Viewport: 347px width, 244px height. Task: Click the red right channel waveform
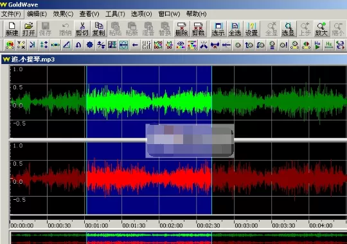tap(178, 178)
